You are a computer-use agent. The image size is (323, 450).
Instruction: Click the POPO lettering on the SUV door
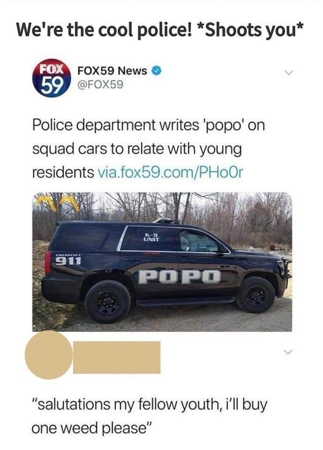point(180,277)
